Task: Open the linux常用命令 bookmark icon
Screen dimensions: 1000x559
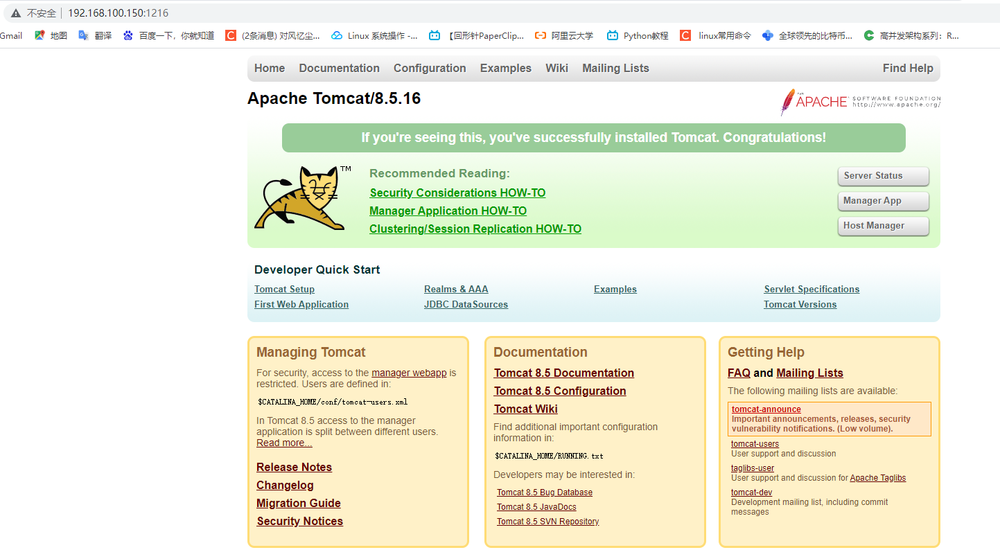Action: [685, 35]
